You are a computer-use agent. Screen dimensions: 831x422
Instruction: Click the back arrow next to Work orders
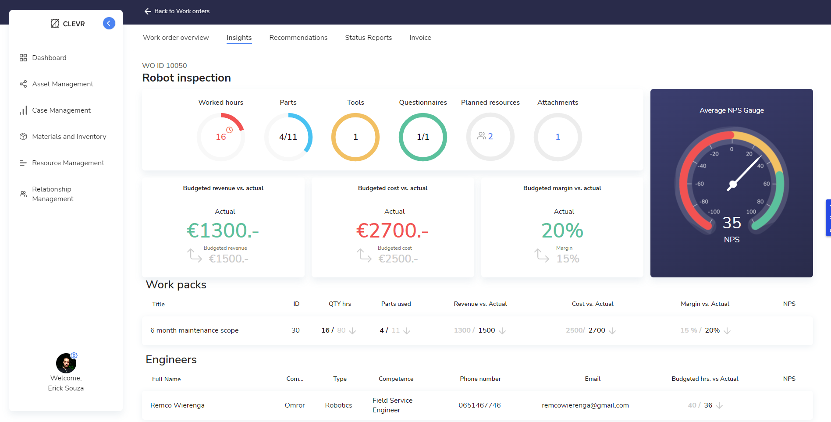tap(147, 11)
